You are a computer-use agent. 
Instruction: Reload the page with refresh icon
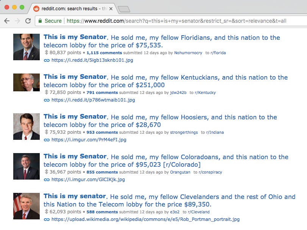pyautogui.click(x=28, y=21)
